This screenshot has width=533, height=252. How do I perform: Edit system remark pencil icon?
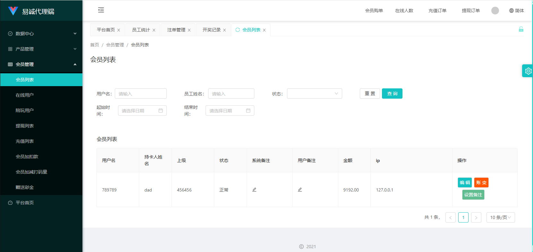point(254,190)
